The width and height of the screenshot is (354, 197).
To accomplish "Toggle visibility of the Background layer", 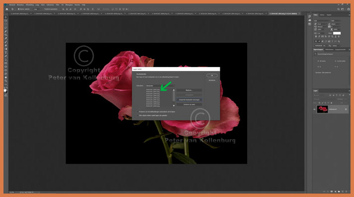I will (x=315, y=109).
